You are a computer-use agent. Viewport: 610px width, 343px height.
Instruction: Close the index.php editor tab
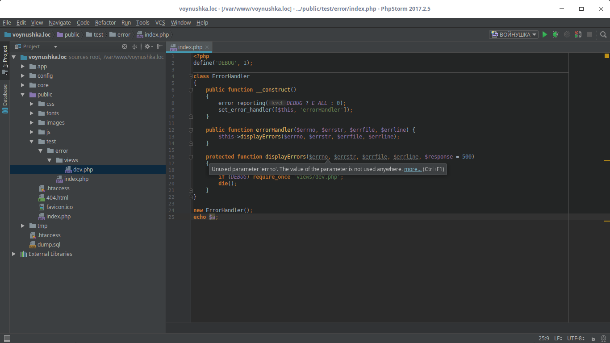click(207, 47)
